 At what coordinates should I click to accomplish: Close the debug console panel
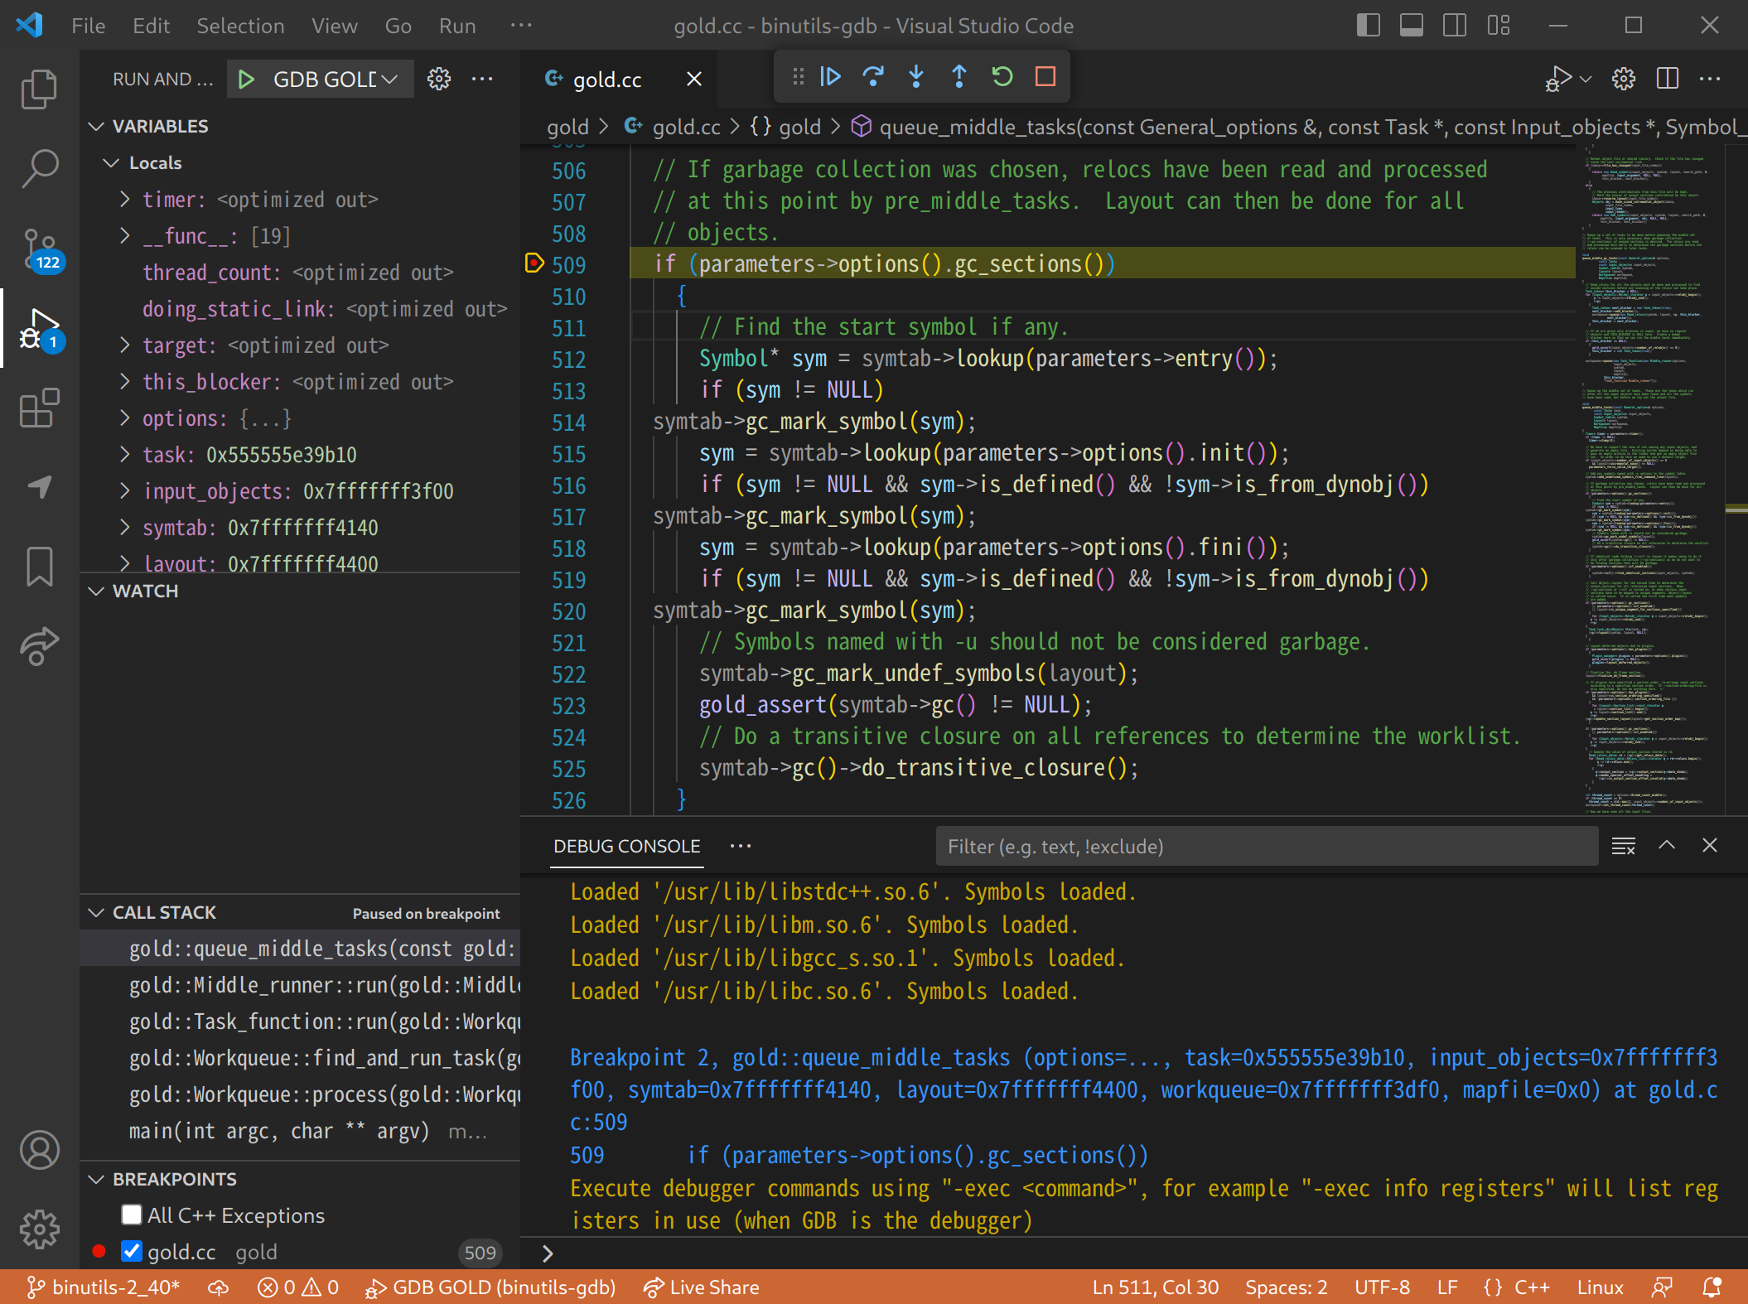1710,846
